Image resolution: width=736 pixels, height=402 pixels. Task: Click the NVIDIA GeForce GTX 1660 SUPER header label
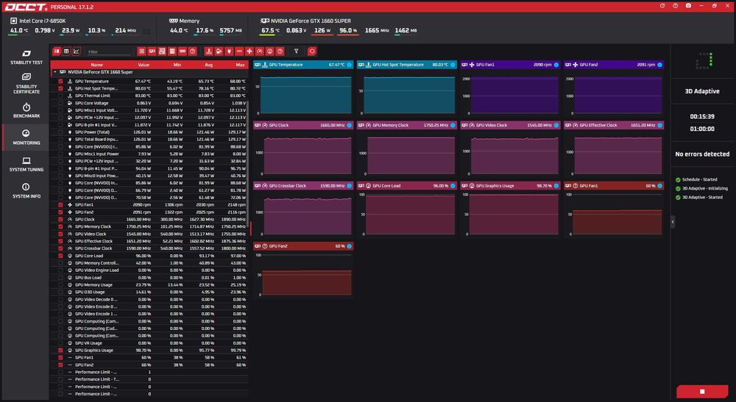tap(311, 21)
